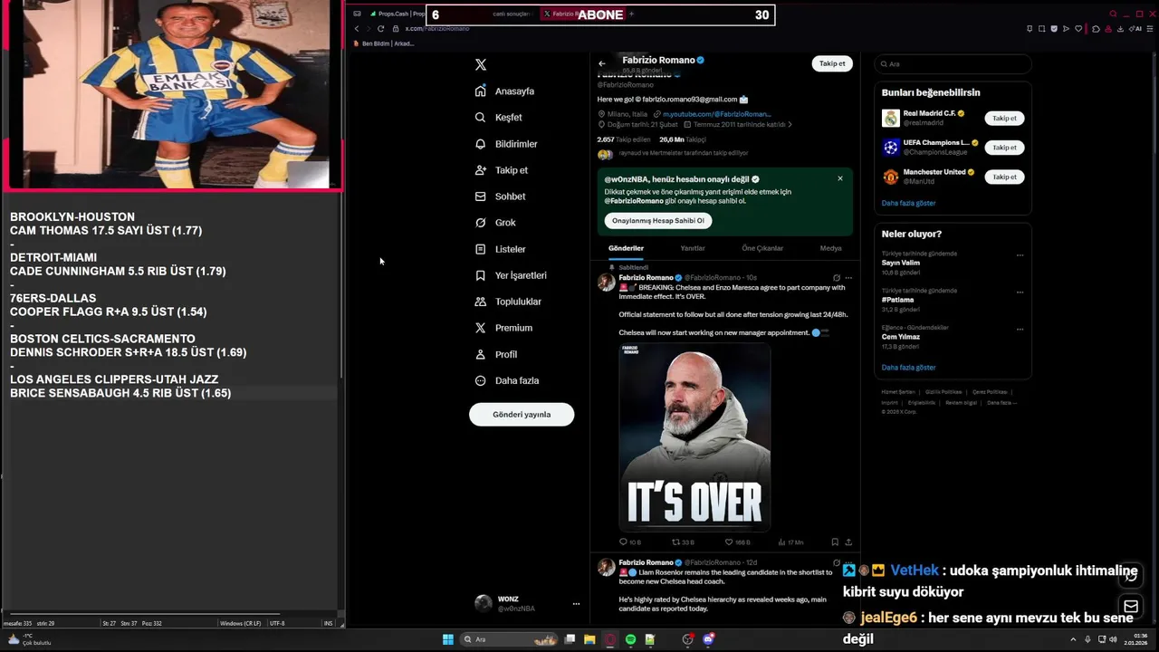Select the Props.Cash browser tab
The image size is (1159, 652).
[x=397, y=14]
